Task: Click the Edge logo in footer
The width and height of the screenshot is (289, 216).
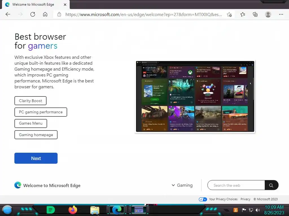Action: click(18, 185)
